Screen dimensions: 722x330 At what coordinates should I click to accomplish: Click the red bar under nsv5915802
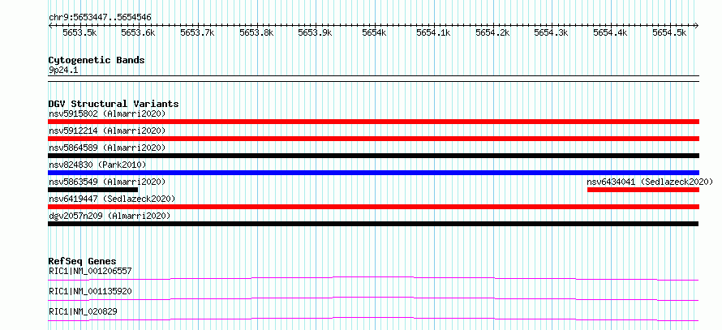pyautogui.click(x=373, y=122)
